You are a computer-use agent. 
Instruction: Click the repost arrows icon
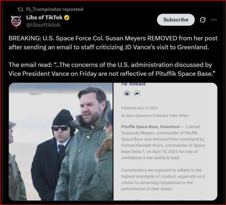point(20,10)
